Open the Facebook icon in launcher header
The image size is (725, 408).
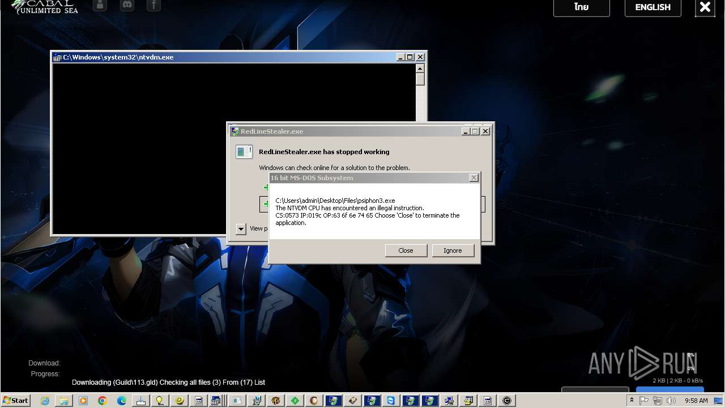153,6
